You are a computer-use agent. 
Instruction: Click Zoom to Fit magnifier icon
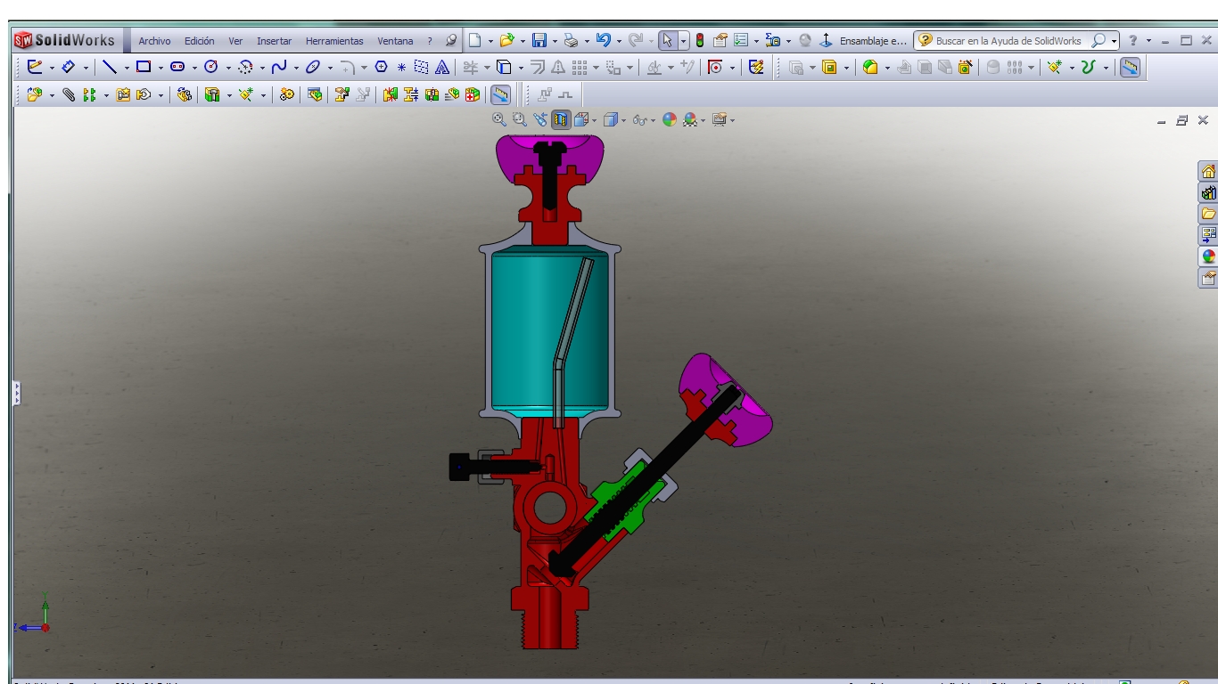(499, 119)
